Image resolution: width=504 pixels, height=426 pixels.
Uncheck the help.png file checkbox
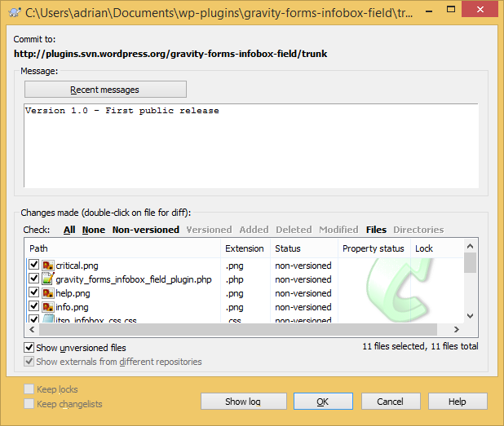click(x=34, y=293)
